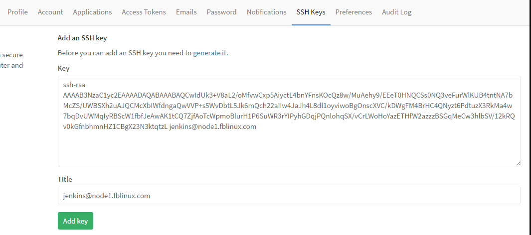Screen dimensions: 531x235
Task: Grab the Key textarea resize handle
Action: [518, 163]
